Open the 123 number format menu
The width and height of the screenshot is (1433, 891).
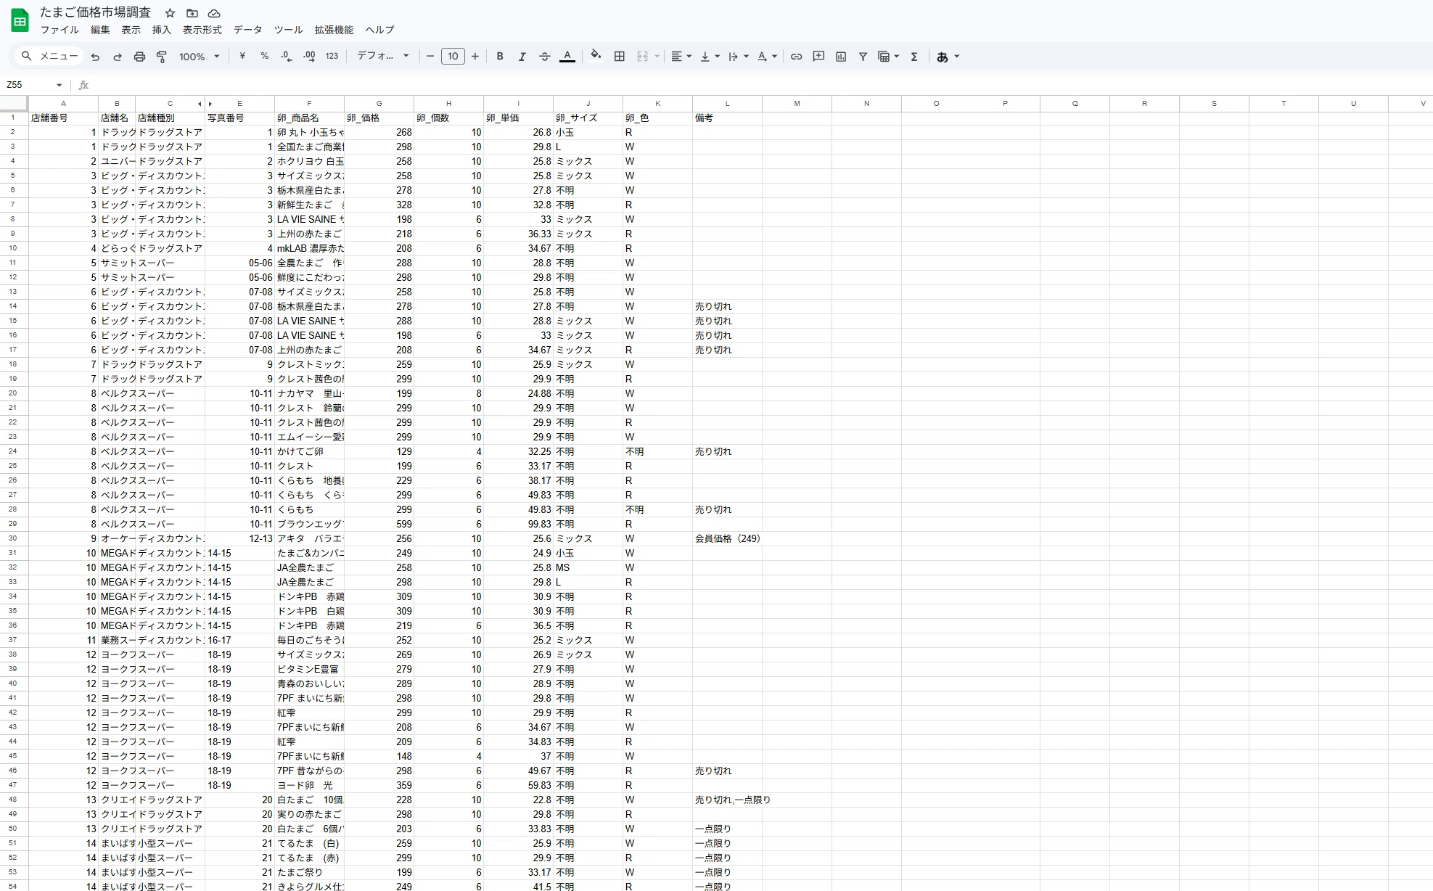[332, 57]
